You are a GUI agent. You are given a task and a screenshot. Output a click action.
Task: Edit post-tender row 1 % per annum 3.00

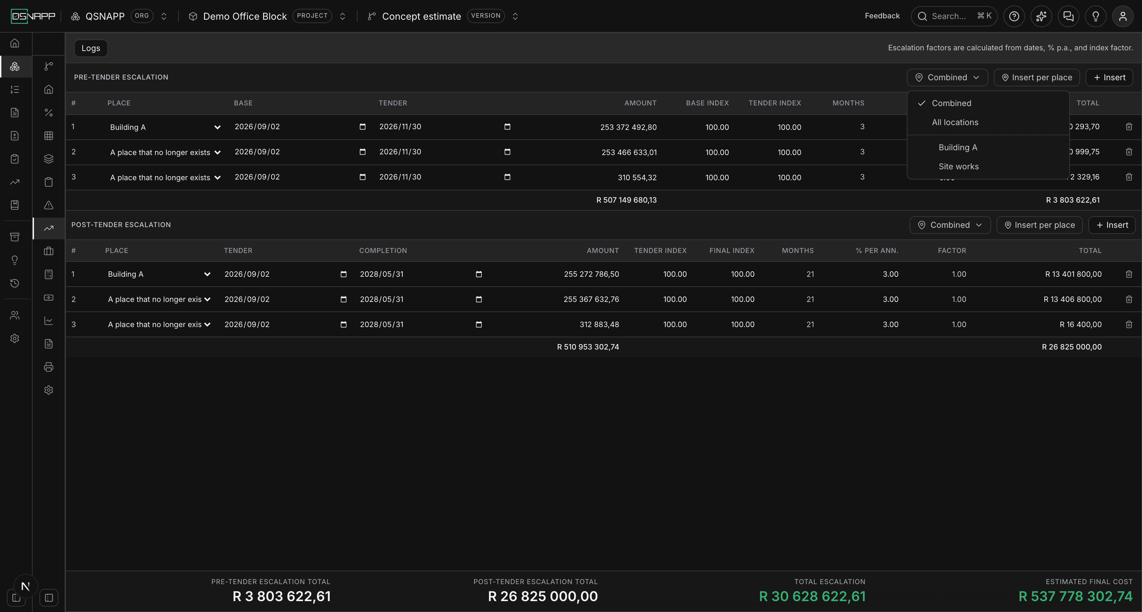click(890, 274)
